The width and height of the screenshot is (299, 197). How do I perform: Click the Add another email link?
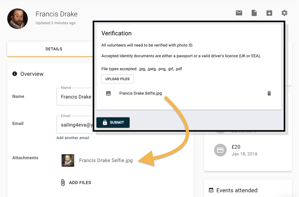point(73,138)
